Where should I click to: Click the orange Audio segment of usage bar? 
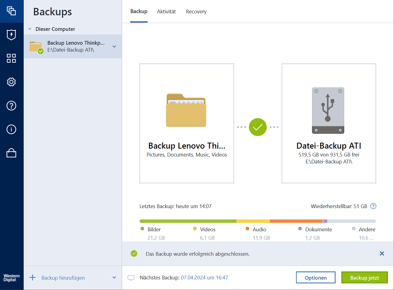pos(296,221)
